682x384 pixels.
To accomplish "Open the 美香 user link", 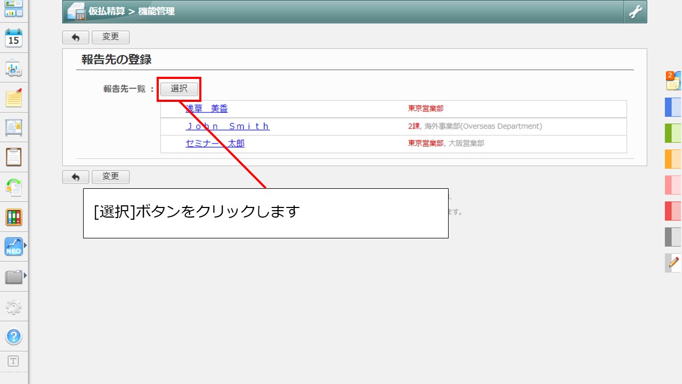I will 207,109.
